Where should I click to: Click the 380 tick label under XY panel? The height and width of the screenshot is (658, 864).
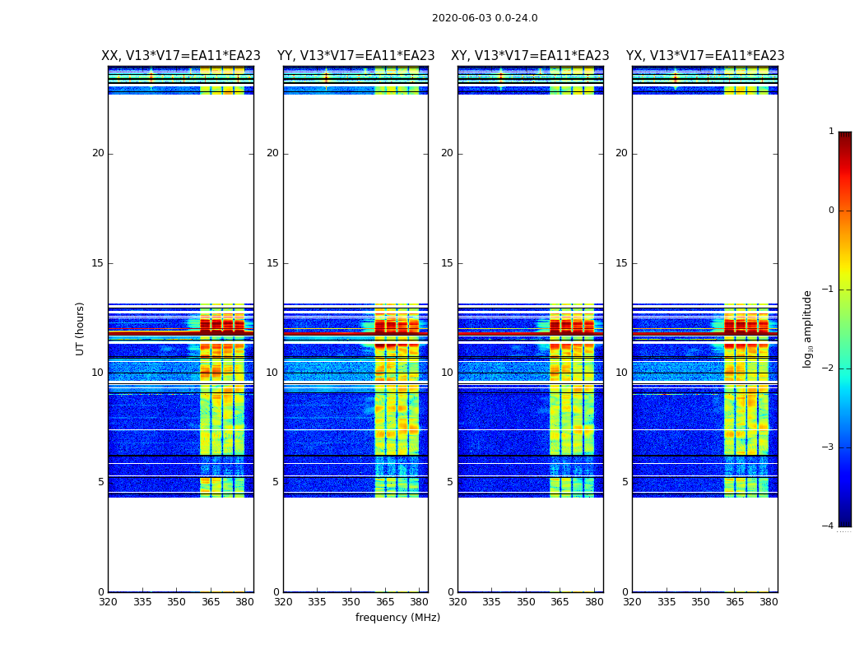594,601
